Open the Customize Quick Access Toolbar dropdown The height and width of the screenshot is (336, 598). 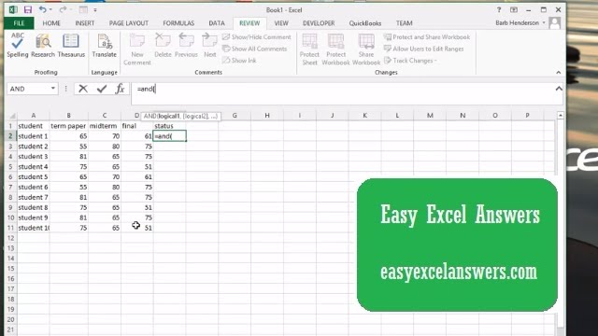click(x=95, y=9)
